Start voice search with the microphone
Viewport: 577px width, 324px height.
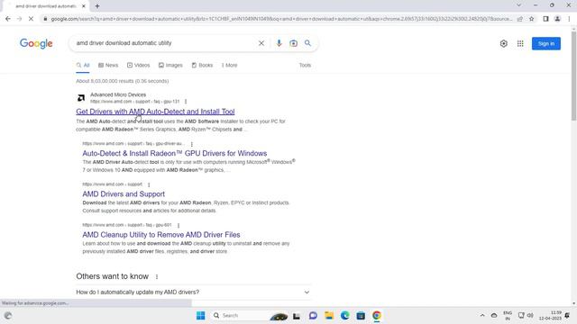coord(279,43)
